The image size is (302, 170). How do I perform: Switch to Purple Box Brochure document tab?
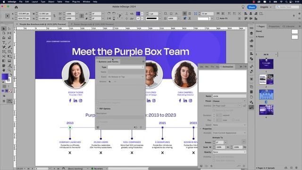(43, 24)
